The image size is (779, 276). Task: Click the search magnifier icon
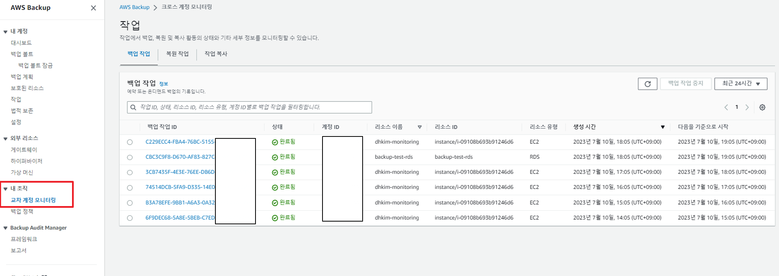tap(133, 107)
